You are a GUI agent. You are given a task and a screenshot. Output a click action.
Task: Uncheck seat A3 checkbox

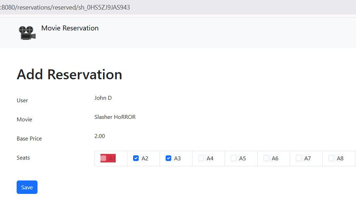168,158
